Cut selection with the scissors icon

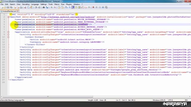pos(25,7)
